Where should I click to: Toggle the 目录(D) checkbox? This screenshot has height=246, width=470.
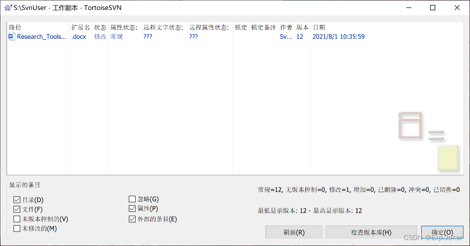(x=17, y=200)
